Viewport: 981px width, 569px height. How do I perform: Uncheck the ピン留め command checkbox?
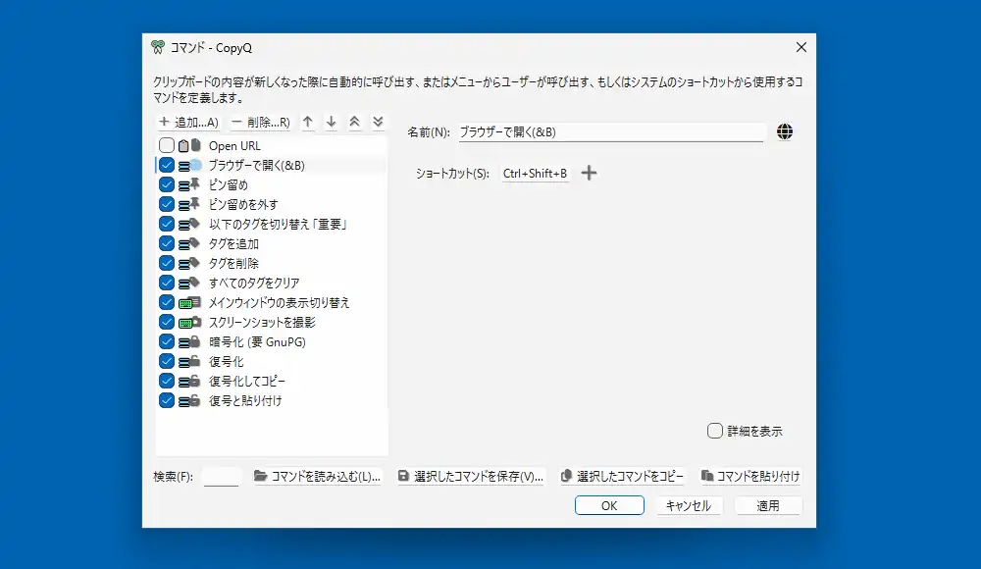tap(167, 185)
